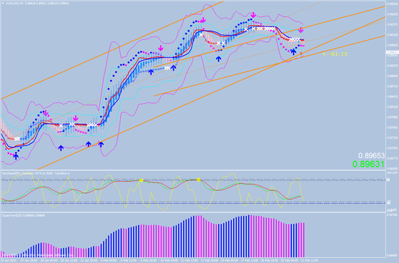Viewport: 399px width, 263px height.
Task: Click the tallest magenta SuperTrend histogram bar
Action: [x=250, y=236]
